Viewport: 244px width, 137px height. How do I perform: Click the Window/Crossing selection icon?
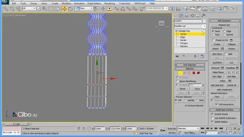[x=57, y=9]
